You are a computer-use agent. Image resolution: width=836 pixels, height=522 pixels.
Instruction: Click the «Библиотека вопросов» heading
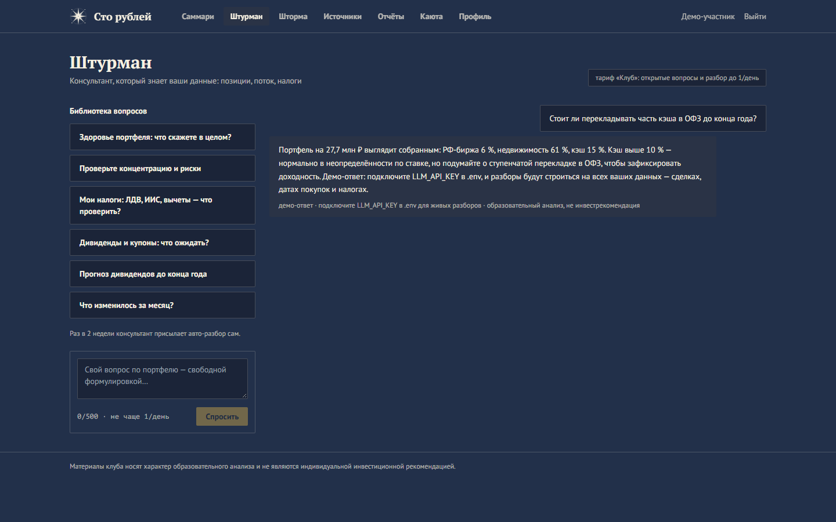[108, 111]
